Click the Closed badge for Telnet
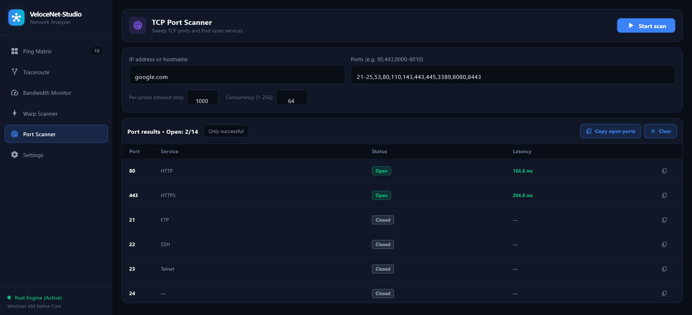The height and width of the screenshot is (315, 692). tap(383, 269)
